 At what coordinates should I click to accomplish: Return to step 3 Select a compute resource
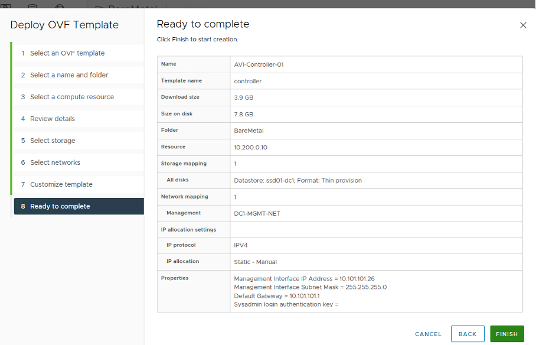click(x=72, y=97)
